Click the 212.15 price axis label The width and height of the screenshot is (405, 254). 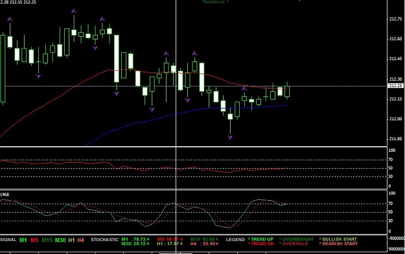point(395,99)
